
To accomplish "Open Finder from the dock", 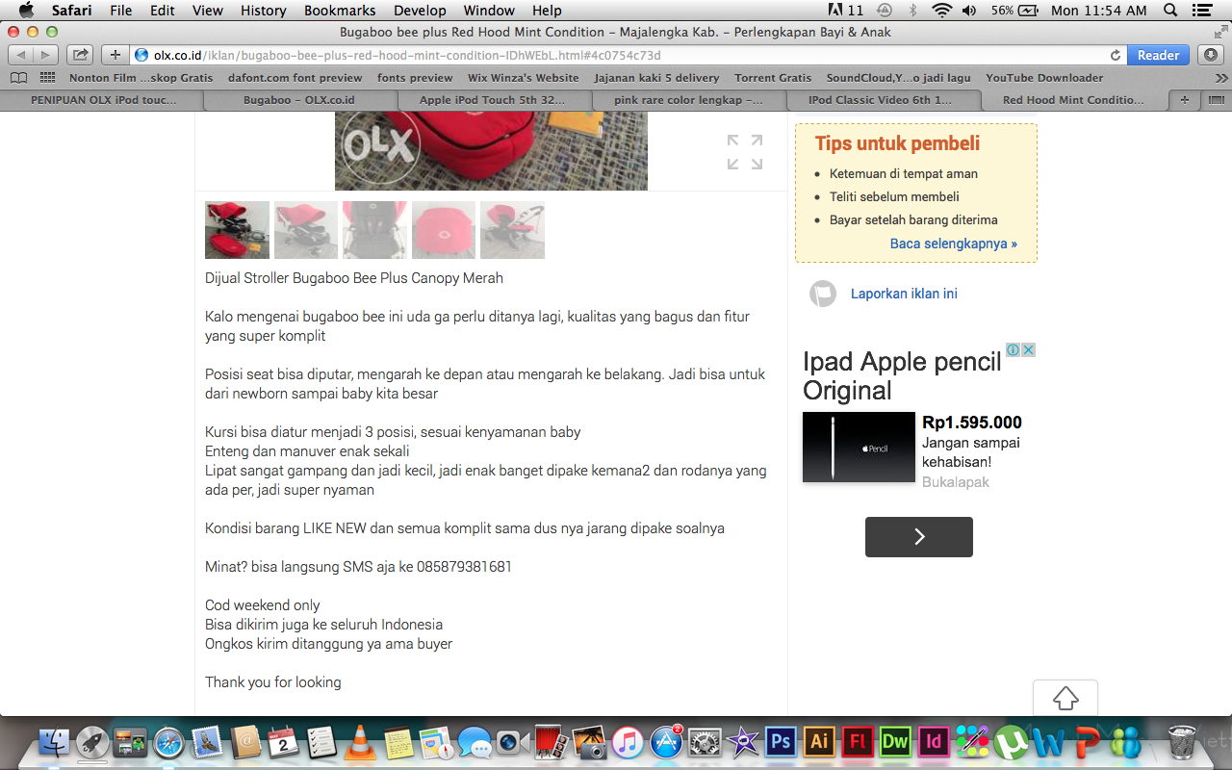I will coord(55,742).
